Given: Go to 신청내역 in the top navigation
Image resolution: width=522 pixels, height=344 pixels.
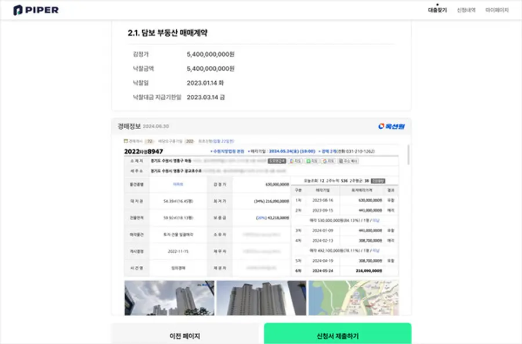Looking at the screenshot, I should tap(466, 10).
